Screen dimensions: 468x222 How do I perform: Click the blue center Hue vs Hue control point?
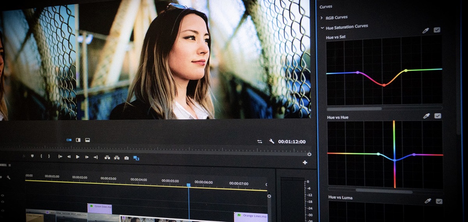[394, 160]
